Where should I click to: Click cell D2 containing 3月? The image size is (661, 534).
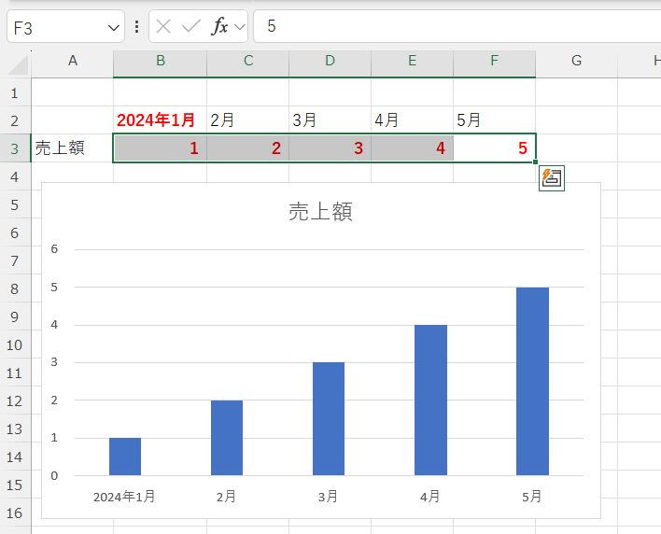tap(330, 120)
